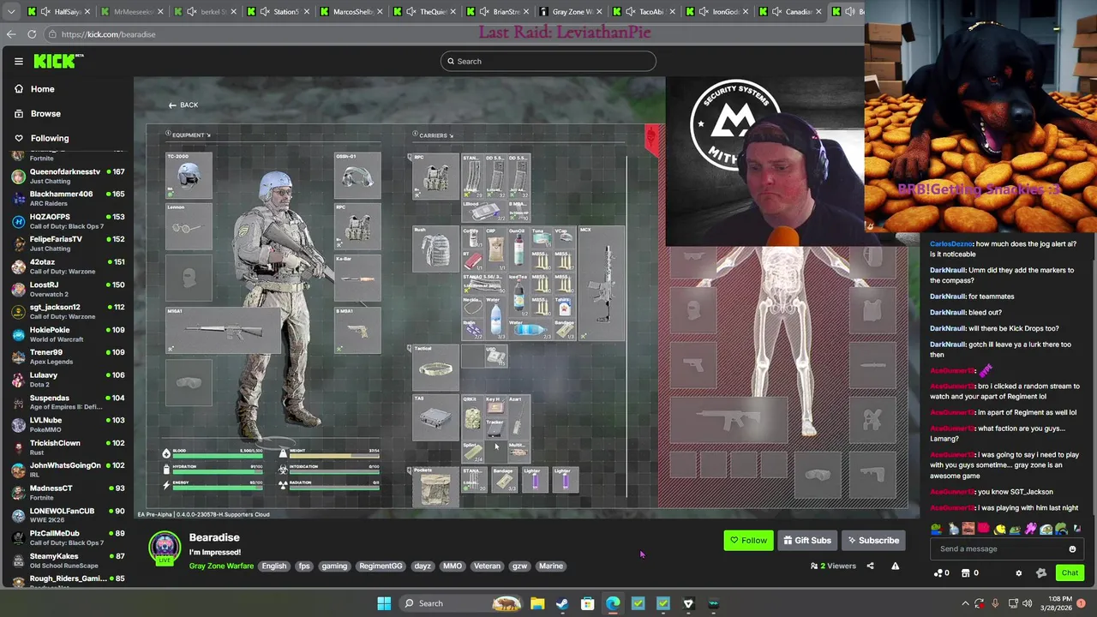Open Gray Zone Warfare category link

(x=221, y=566)
